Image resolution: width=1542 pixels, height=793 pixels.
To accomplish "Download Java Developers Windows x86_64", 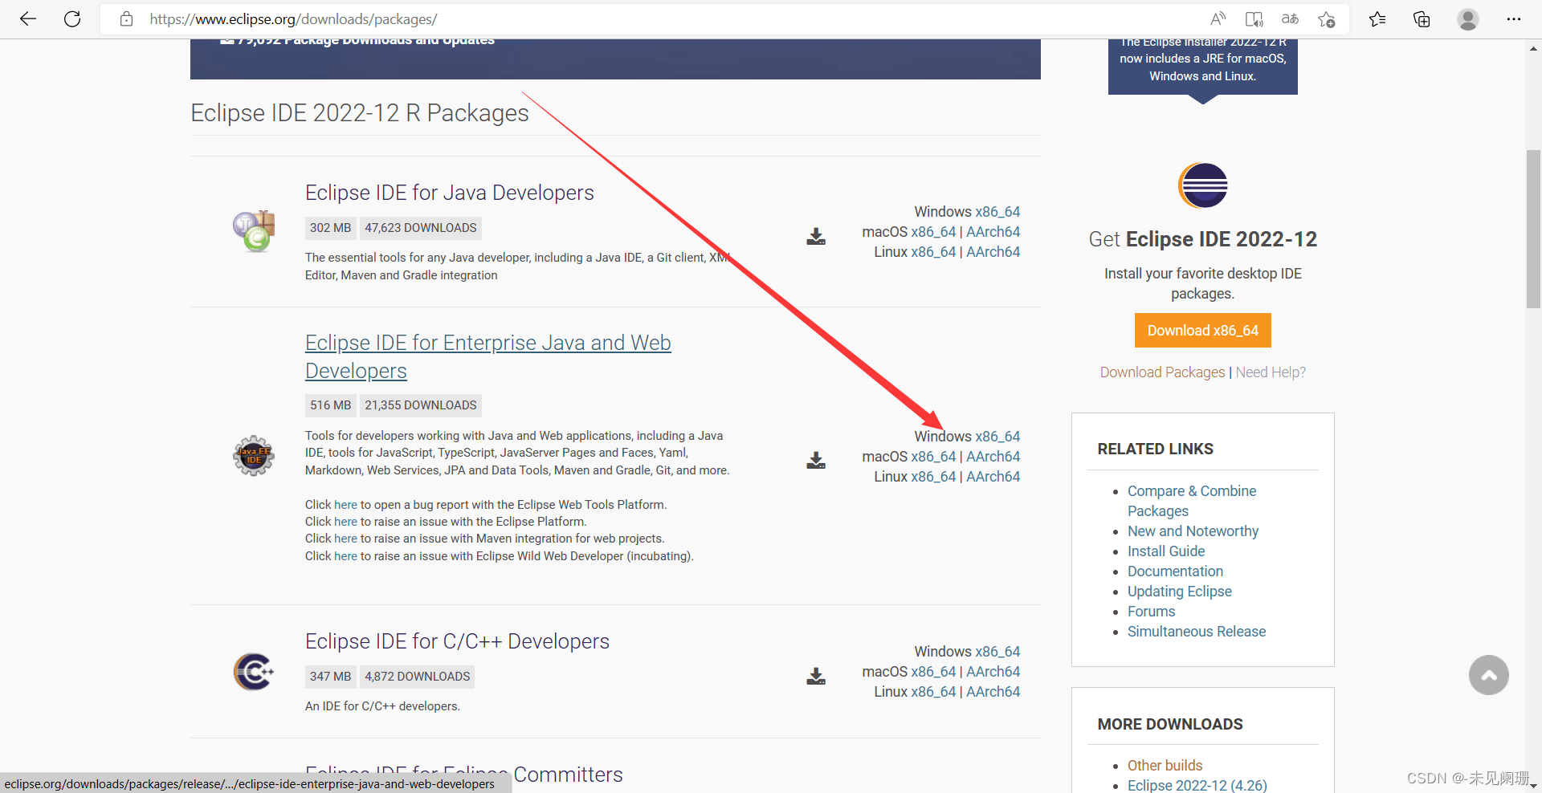I will click(997, 212).
